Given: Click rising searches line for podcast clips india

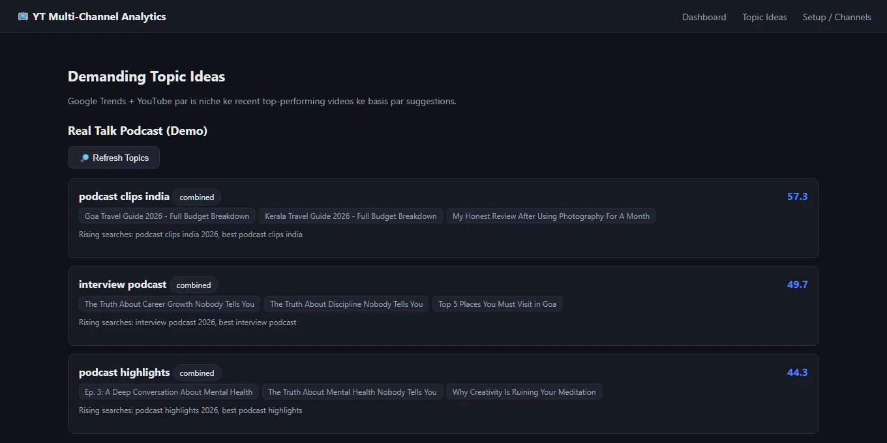Looking at the screenshot, I should pyautogui.click(x=190, y=235).
